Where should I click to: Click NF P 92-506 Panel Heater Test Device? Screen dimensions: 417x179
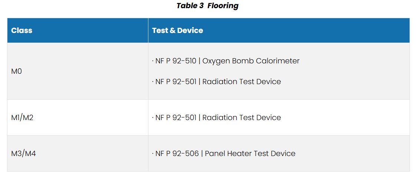[224, 153]
